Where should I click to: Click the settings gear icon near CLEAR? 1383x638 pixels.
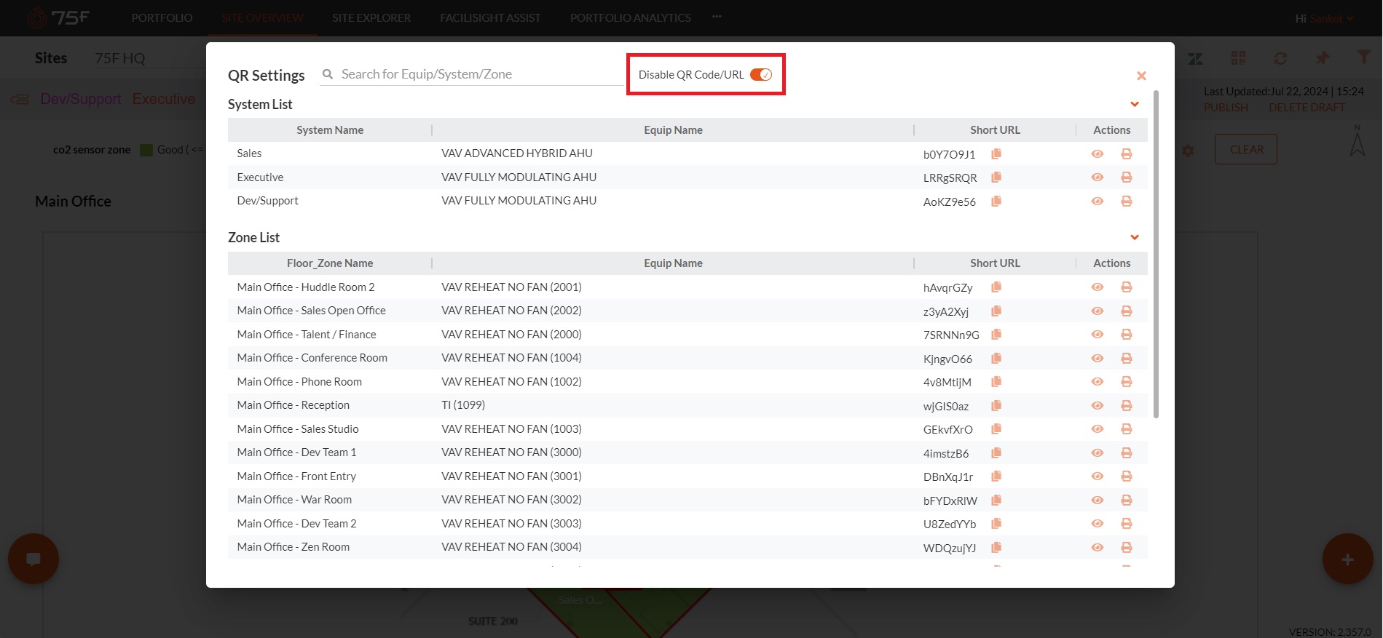pyautogui.click(x=1188, y=151)
